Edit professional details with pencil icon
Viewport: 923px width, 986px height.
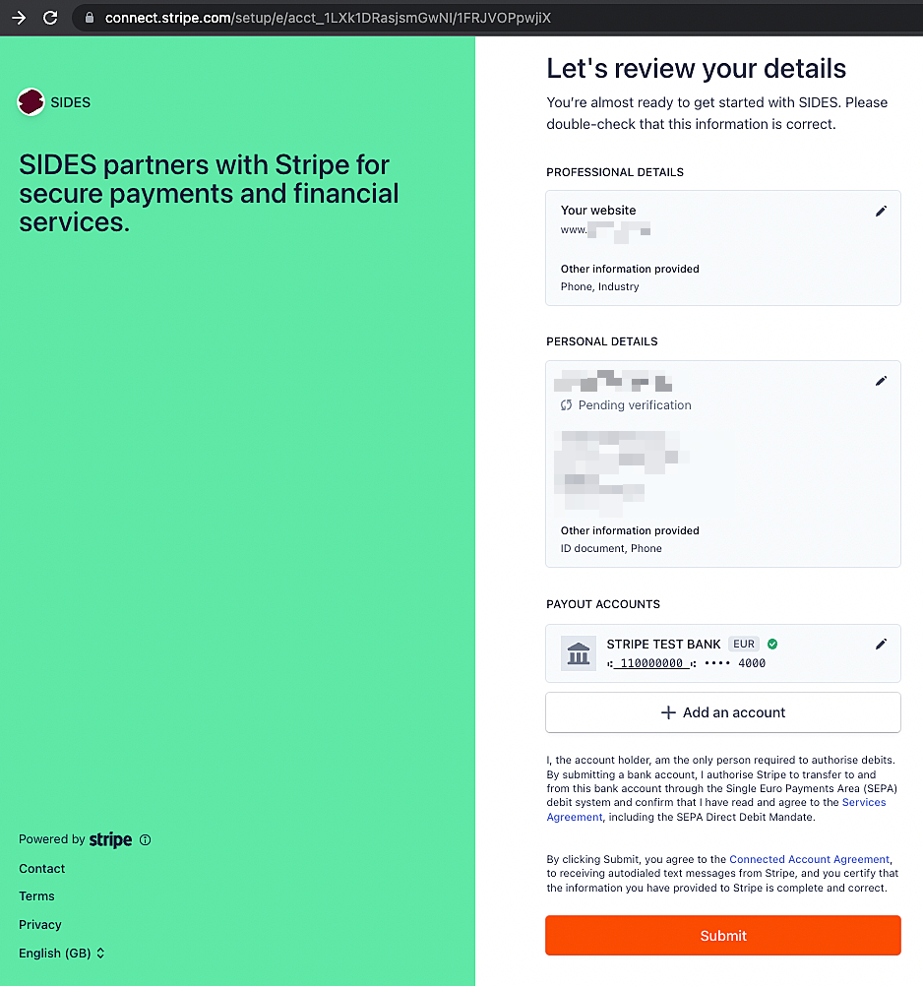(x=881, y=212)
